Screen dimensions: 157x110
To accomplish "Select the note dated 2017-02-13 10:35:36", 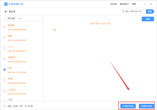I will (5, 91).
